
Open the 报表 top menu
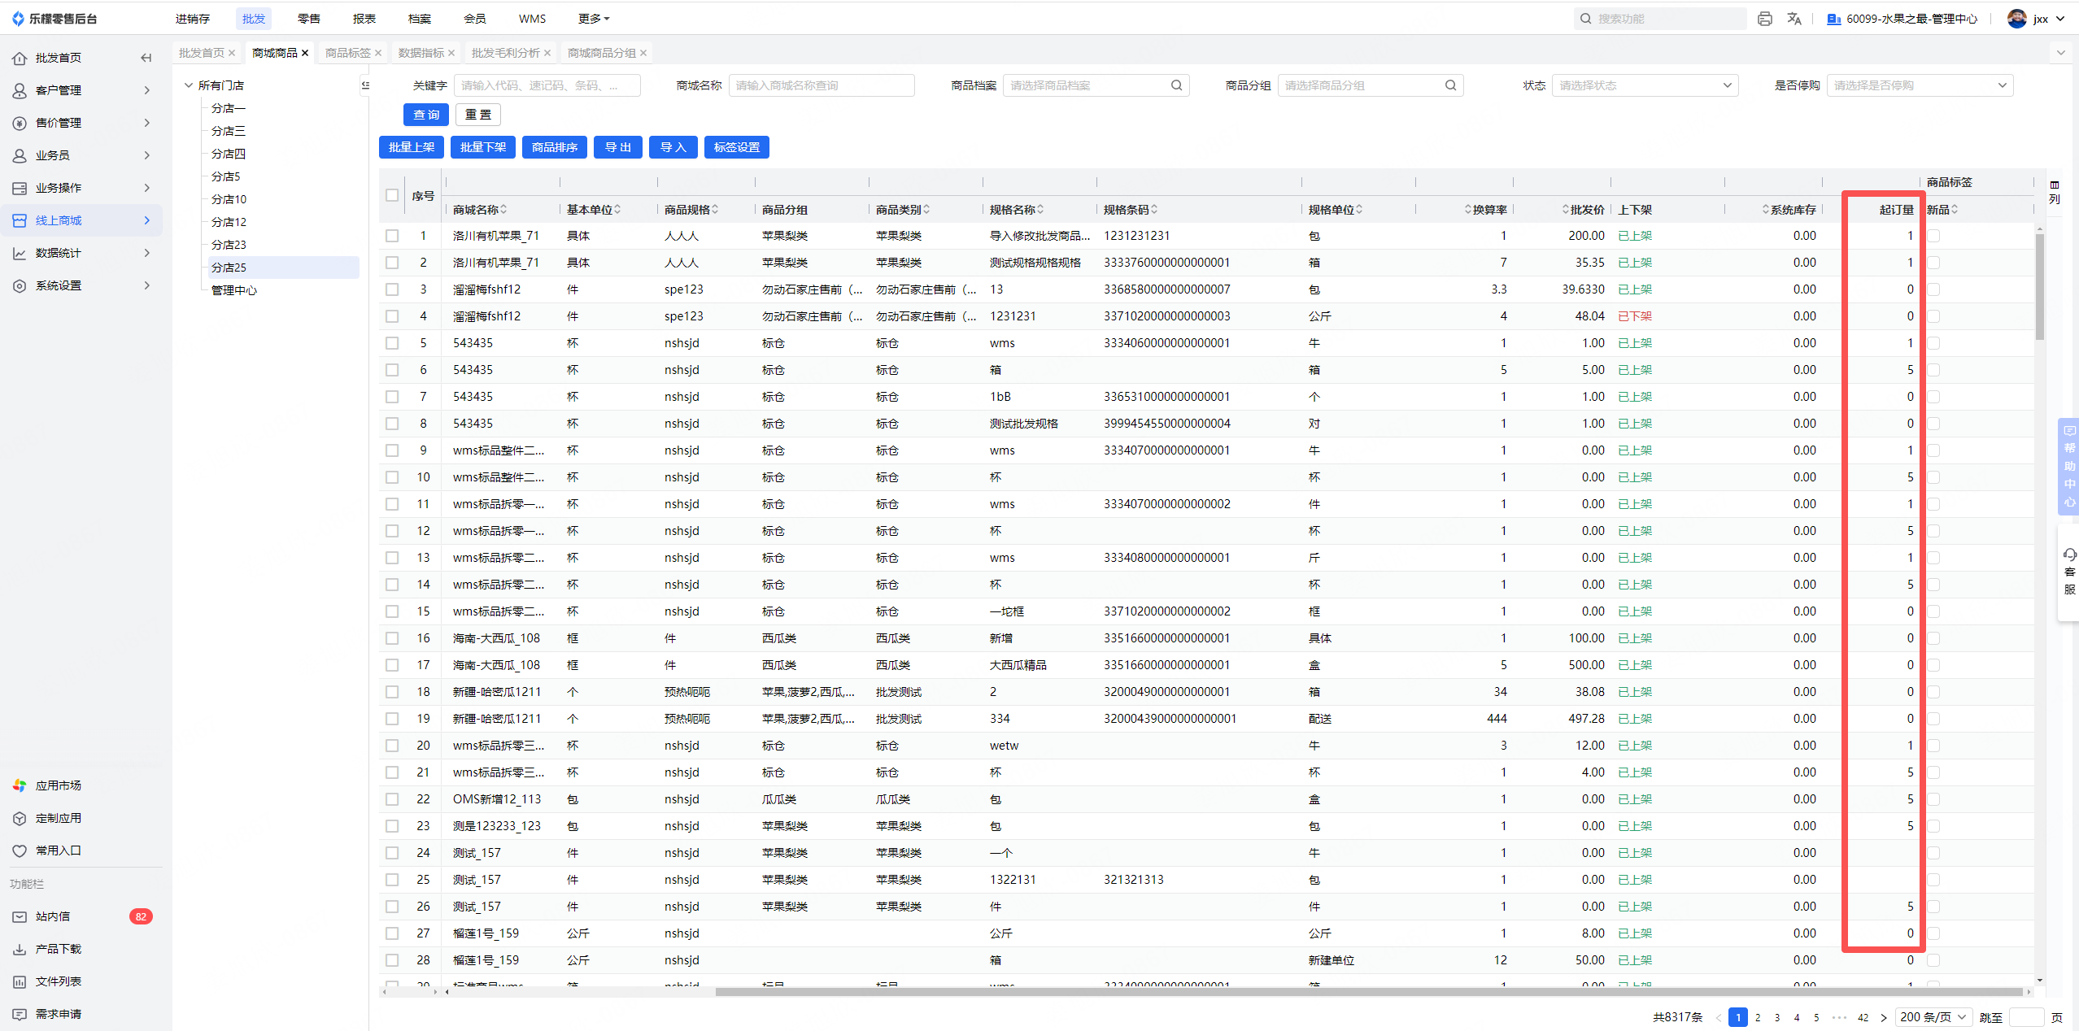364,19
